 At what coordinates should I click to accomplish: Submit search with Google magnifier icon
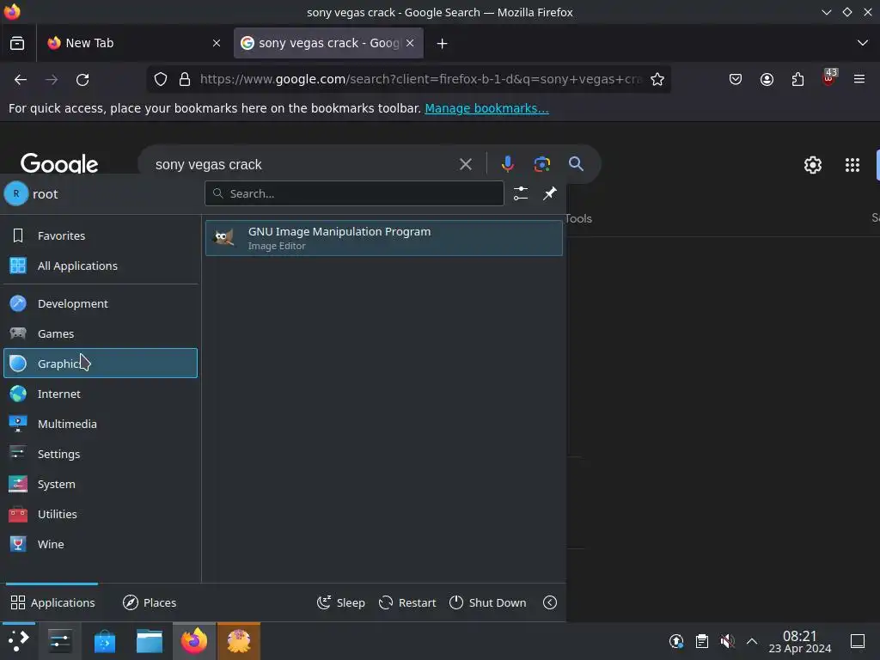tap(576, 164)
